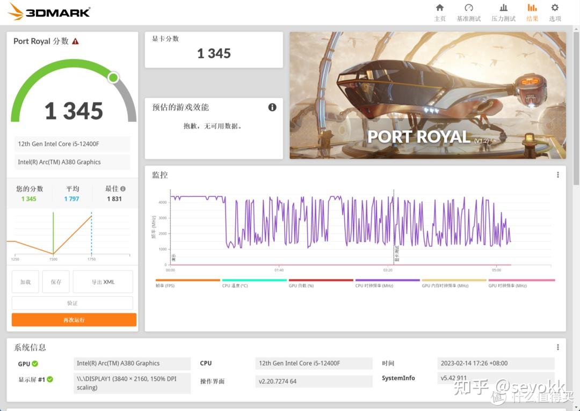Click the 加载 (load) button
Image resolution: width=580 pixels, height=411 pixels.
pos(25,282)
